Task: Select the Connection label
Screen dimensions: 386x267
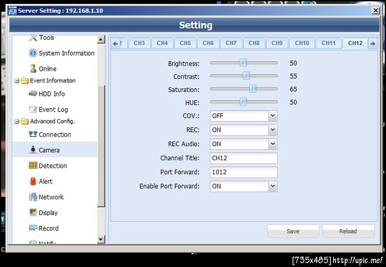Action: (x=55, y=134)
